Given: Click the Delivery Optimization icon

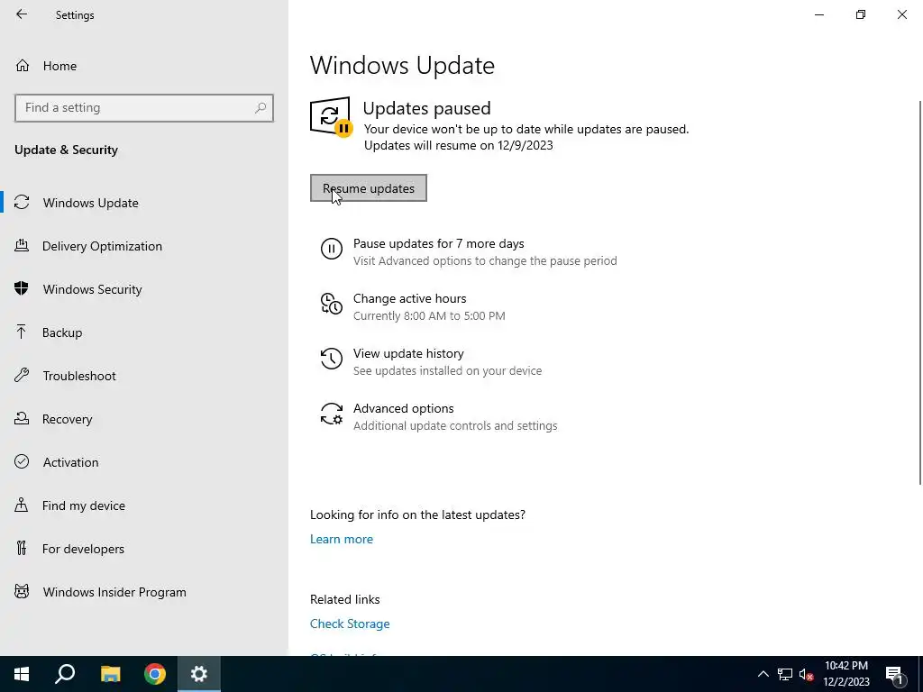Looking at the screenshot, I should pyautogui.click(x=22, y=246).
